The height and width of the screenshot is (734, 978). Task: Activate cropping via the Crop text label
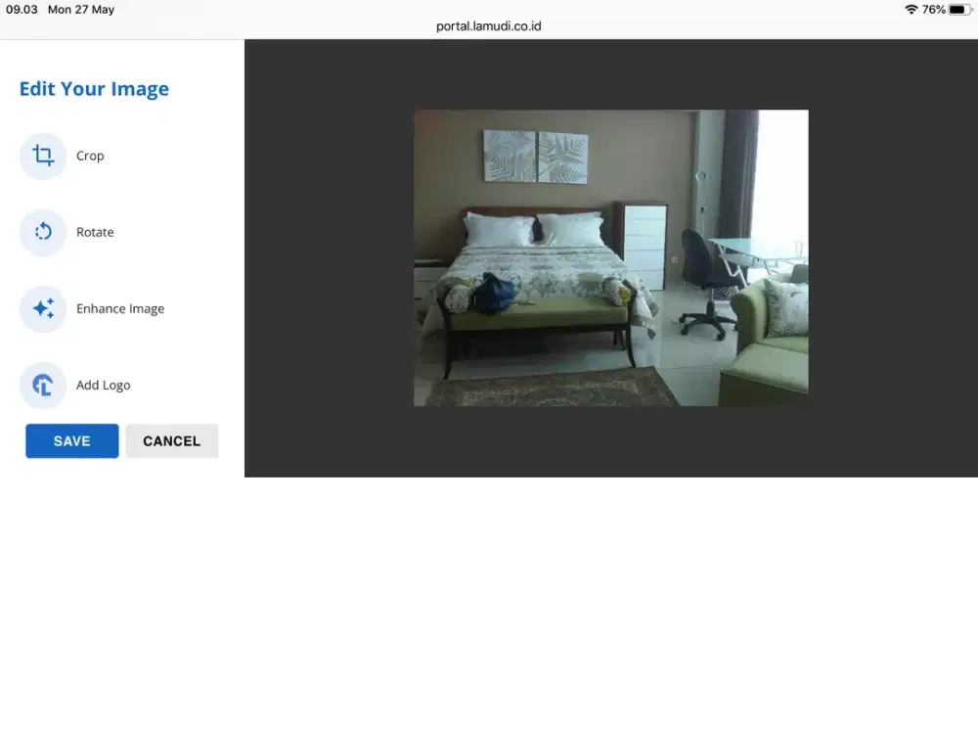tap(90, 156)
